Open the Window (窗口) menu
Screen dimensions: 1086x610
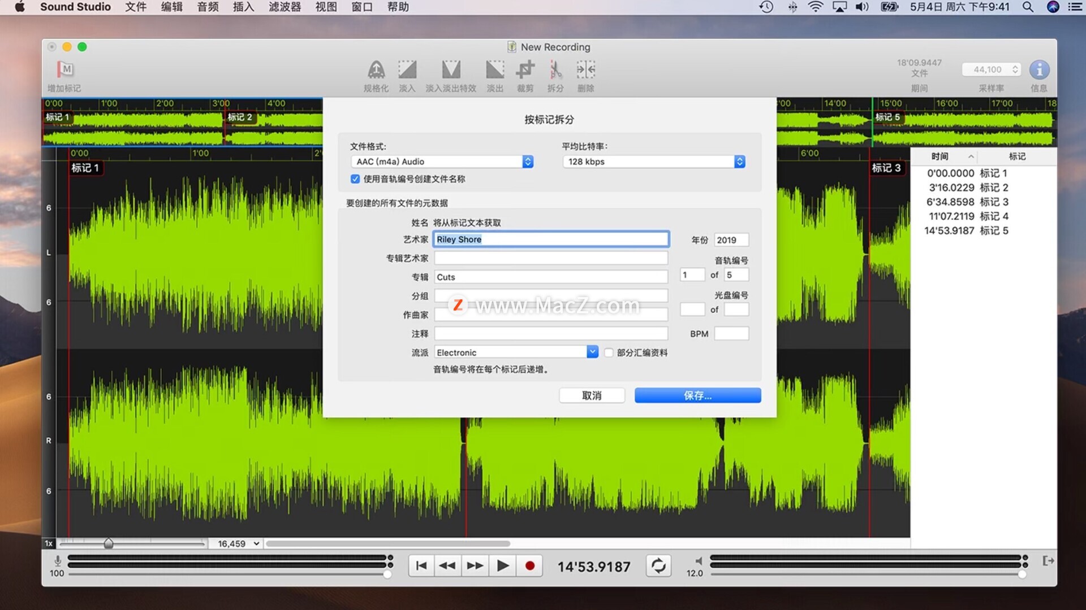click(362, 7)
